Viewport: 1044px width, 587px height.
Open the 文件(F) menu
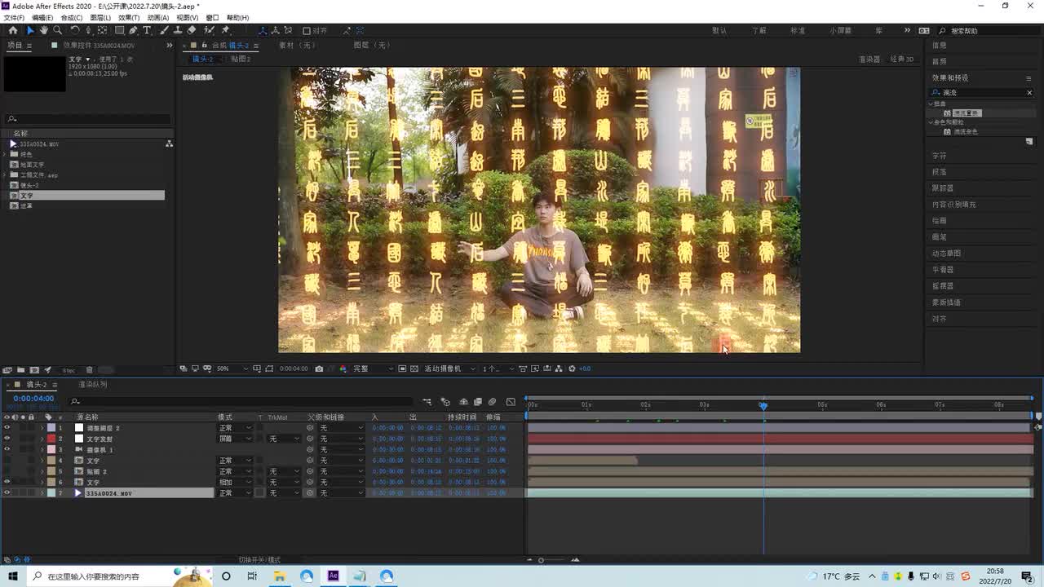pos(14,17)
